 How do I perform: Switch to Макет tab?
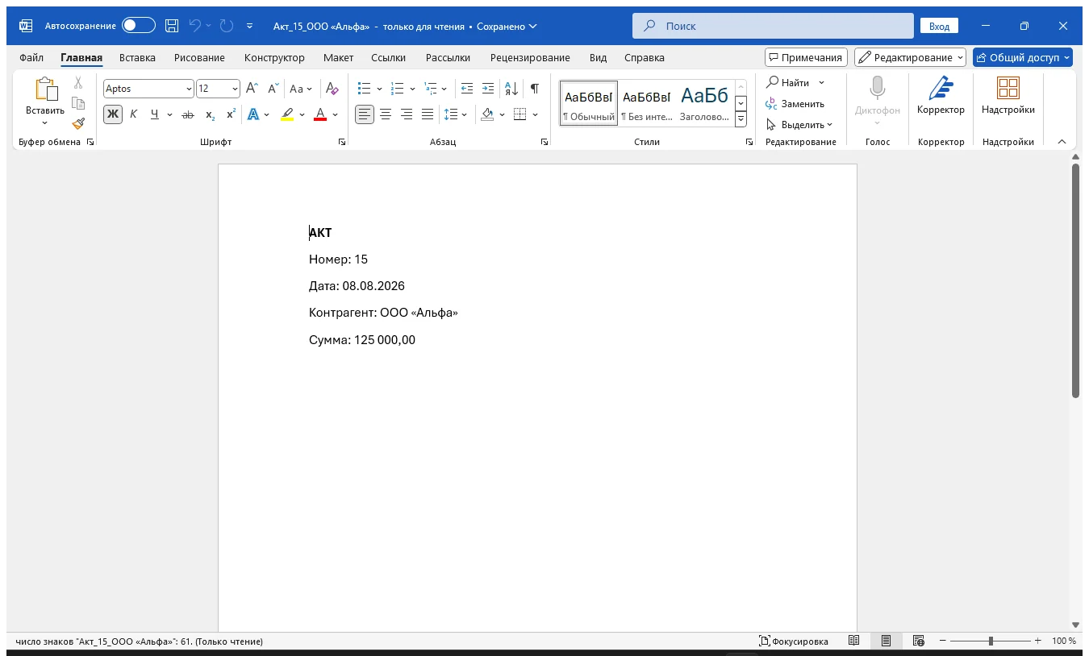click(x=338, y=57)
